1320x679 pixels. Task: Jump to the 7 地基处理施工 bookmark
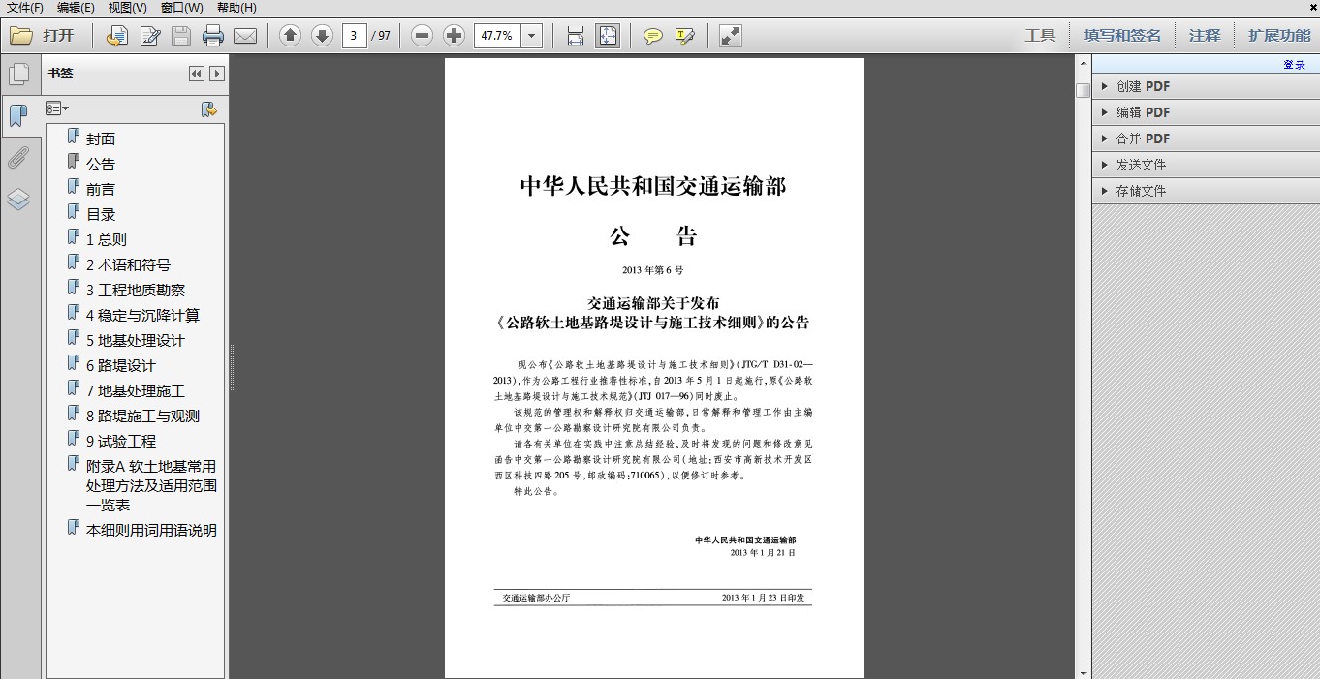[135, 390]
